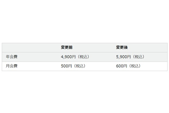Click the 円 character in 5,900円
169x113 pixels.
pyautogui.click(x=129, y=57)
